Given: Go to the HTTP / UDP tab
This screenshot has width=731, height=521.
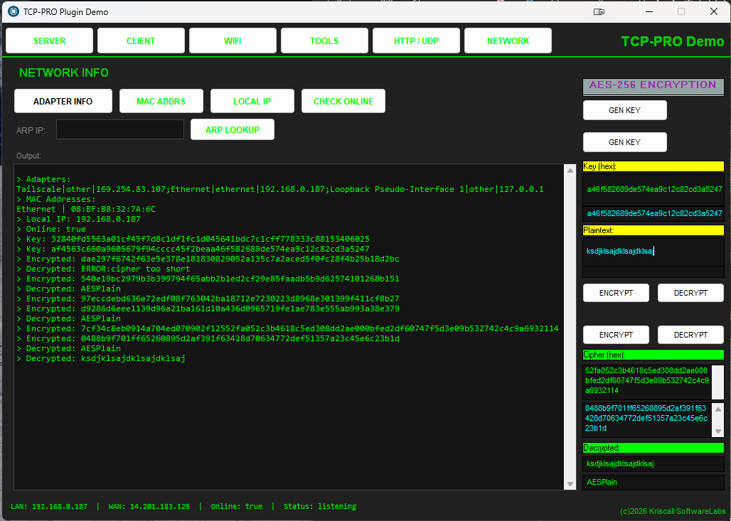Looking at the screenshot, I should click(416, 41).
